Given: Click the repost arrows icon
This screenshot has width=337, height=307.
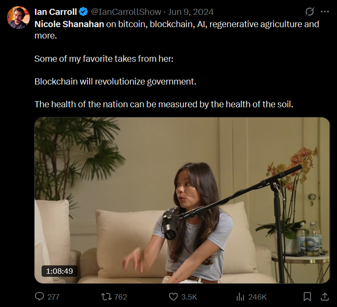Looking at the screenshot, I should (x=105, y=296).
